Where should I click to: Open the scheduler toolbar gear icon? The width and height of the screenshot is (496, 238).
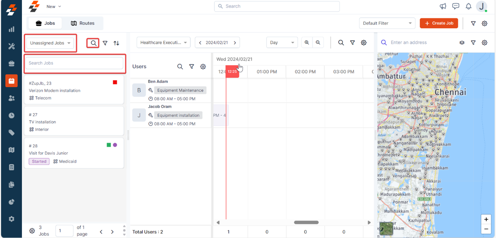[364, 42]
